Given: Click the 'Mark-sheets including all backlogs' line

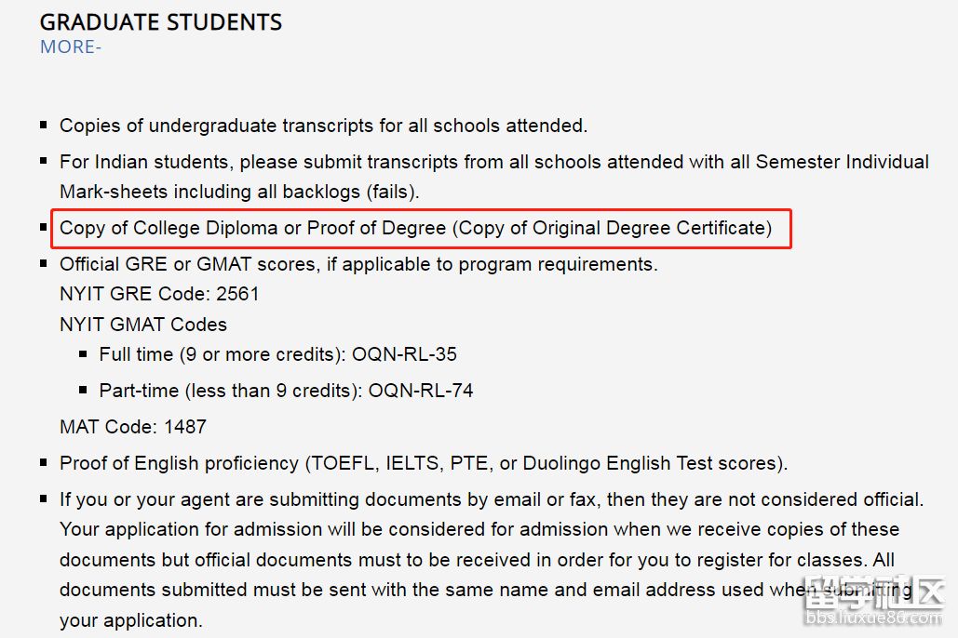Looking at the screenshot, I should point(239,193).
